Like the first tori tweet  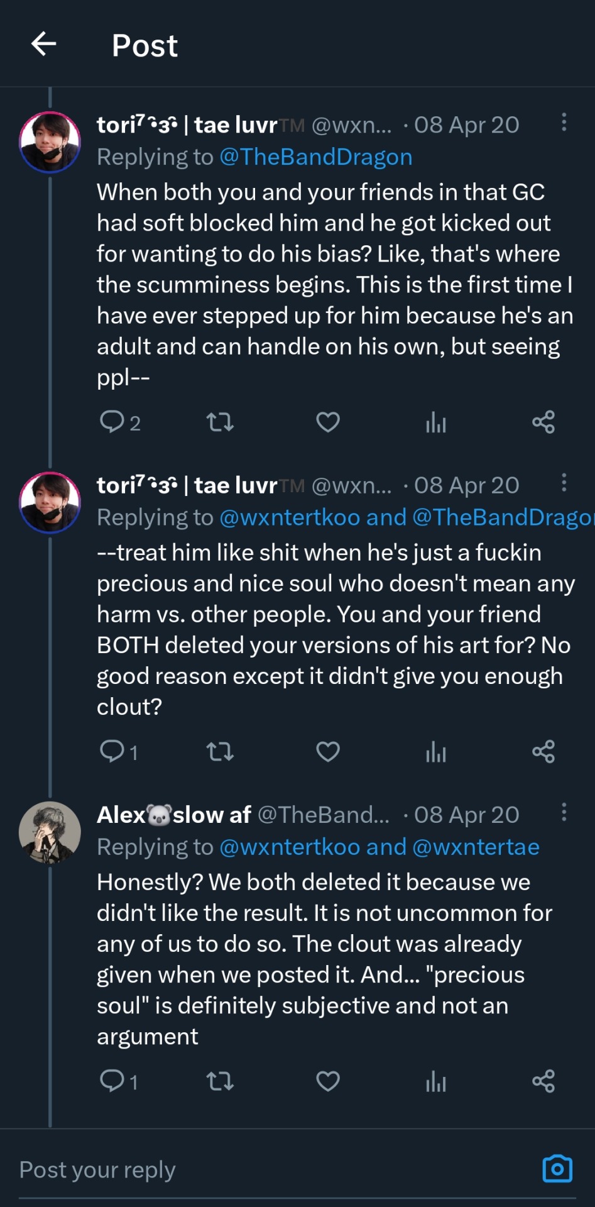[x=327, y=422]
